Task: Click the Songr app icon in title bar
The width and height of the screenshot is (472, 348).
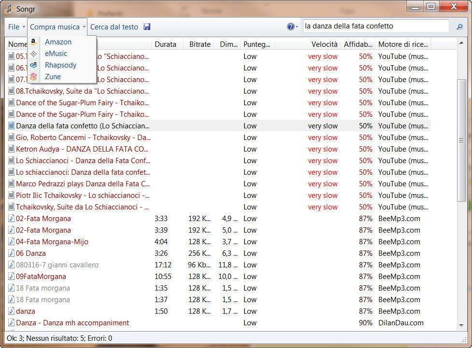Action: (x=9, y=9)
